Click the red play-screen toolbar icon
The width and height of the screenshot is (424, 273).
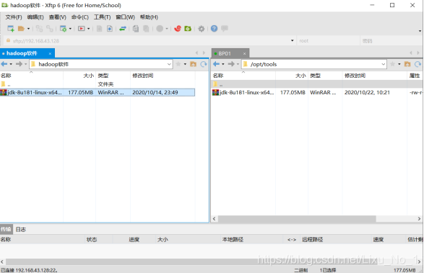[82, 28]
